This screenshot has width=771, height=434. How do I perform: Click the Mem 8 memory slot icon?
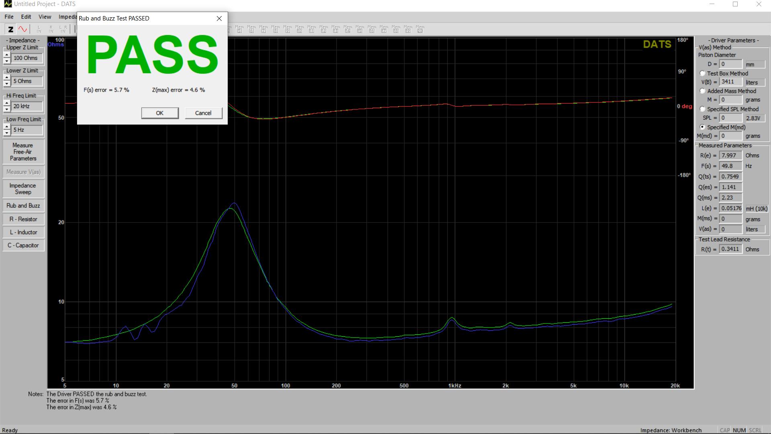[275, 29]
